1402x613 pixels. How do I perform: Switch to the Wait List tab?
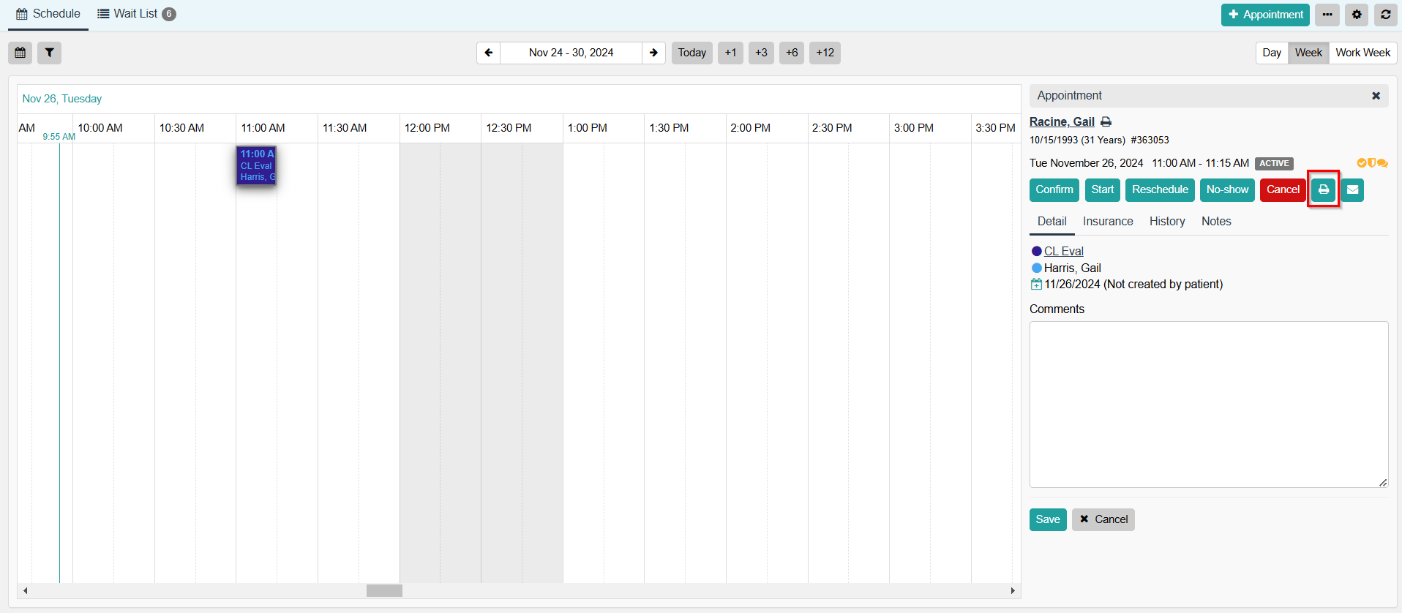point(136,14)
